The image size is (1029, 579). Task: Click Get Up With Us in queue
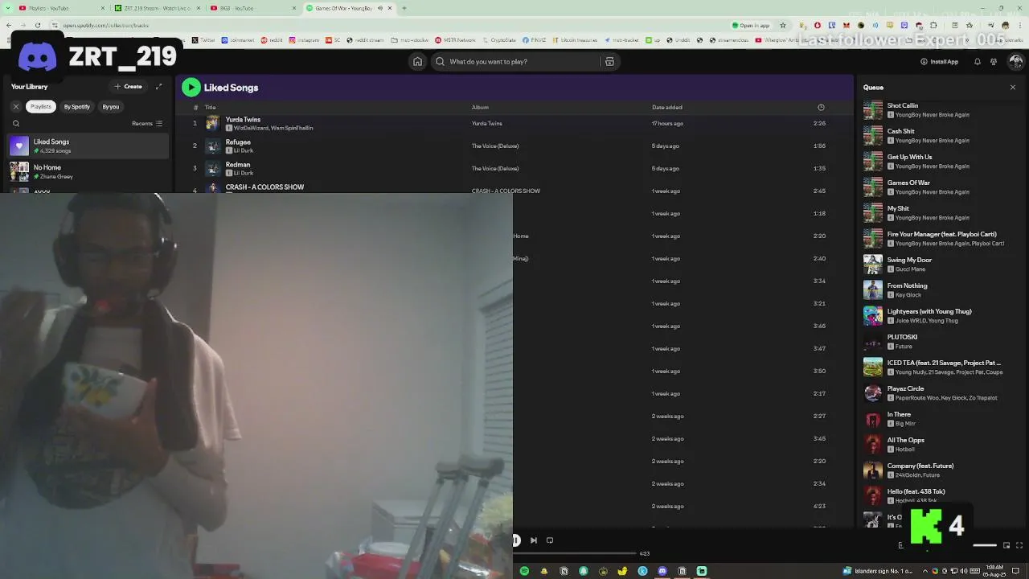910,157
